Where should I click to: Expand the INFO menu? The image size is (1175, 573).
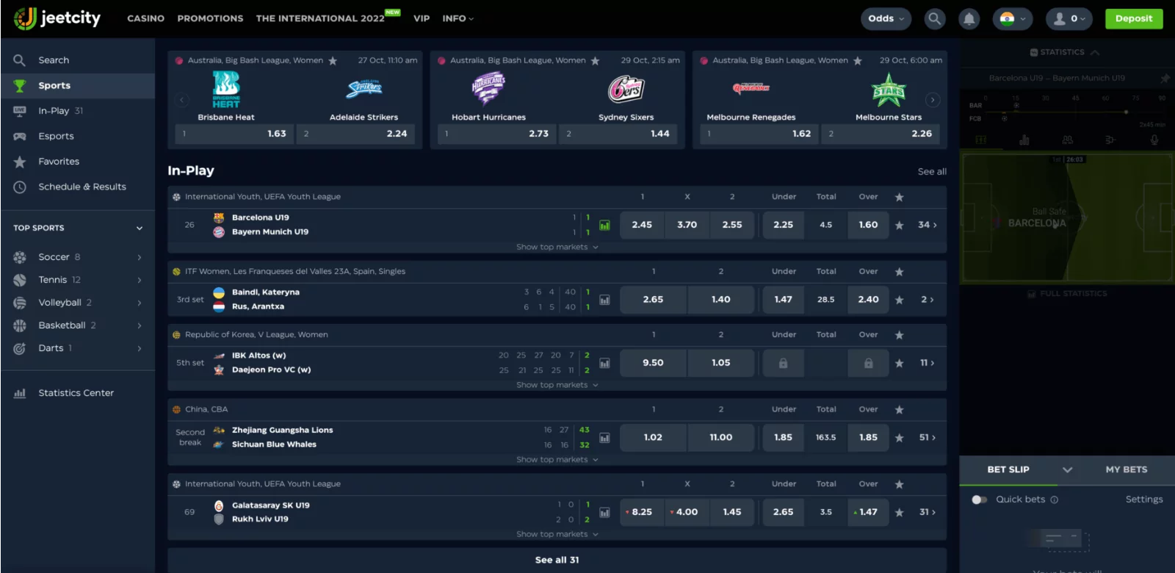(x=458, y=18)
